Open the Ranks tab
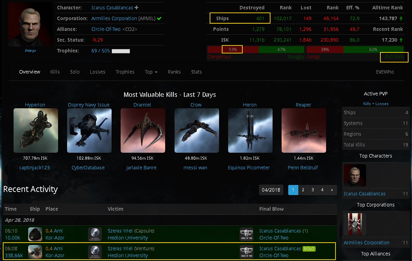The height and width of the screenshot is (261, 412). coord(174,72)
